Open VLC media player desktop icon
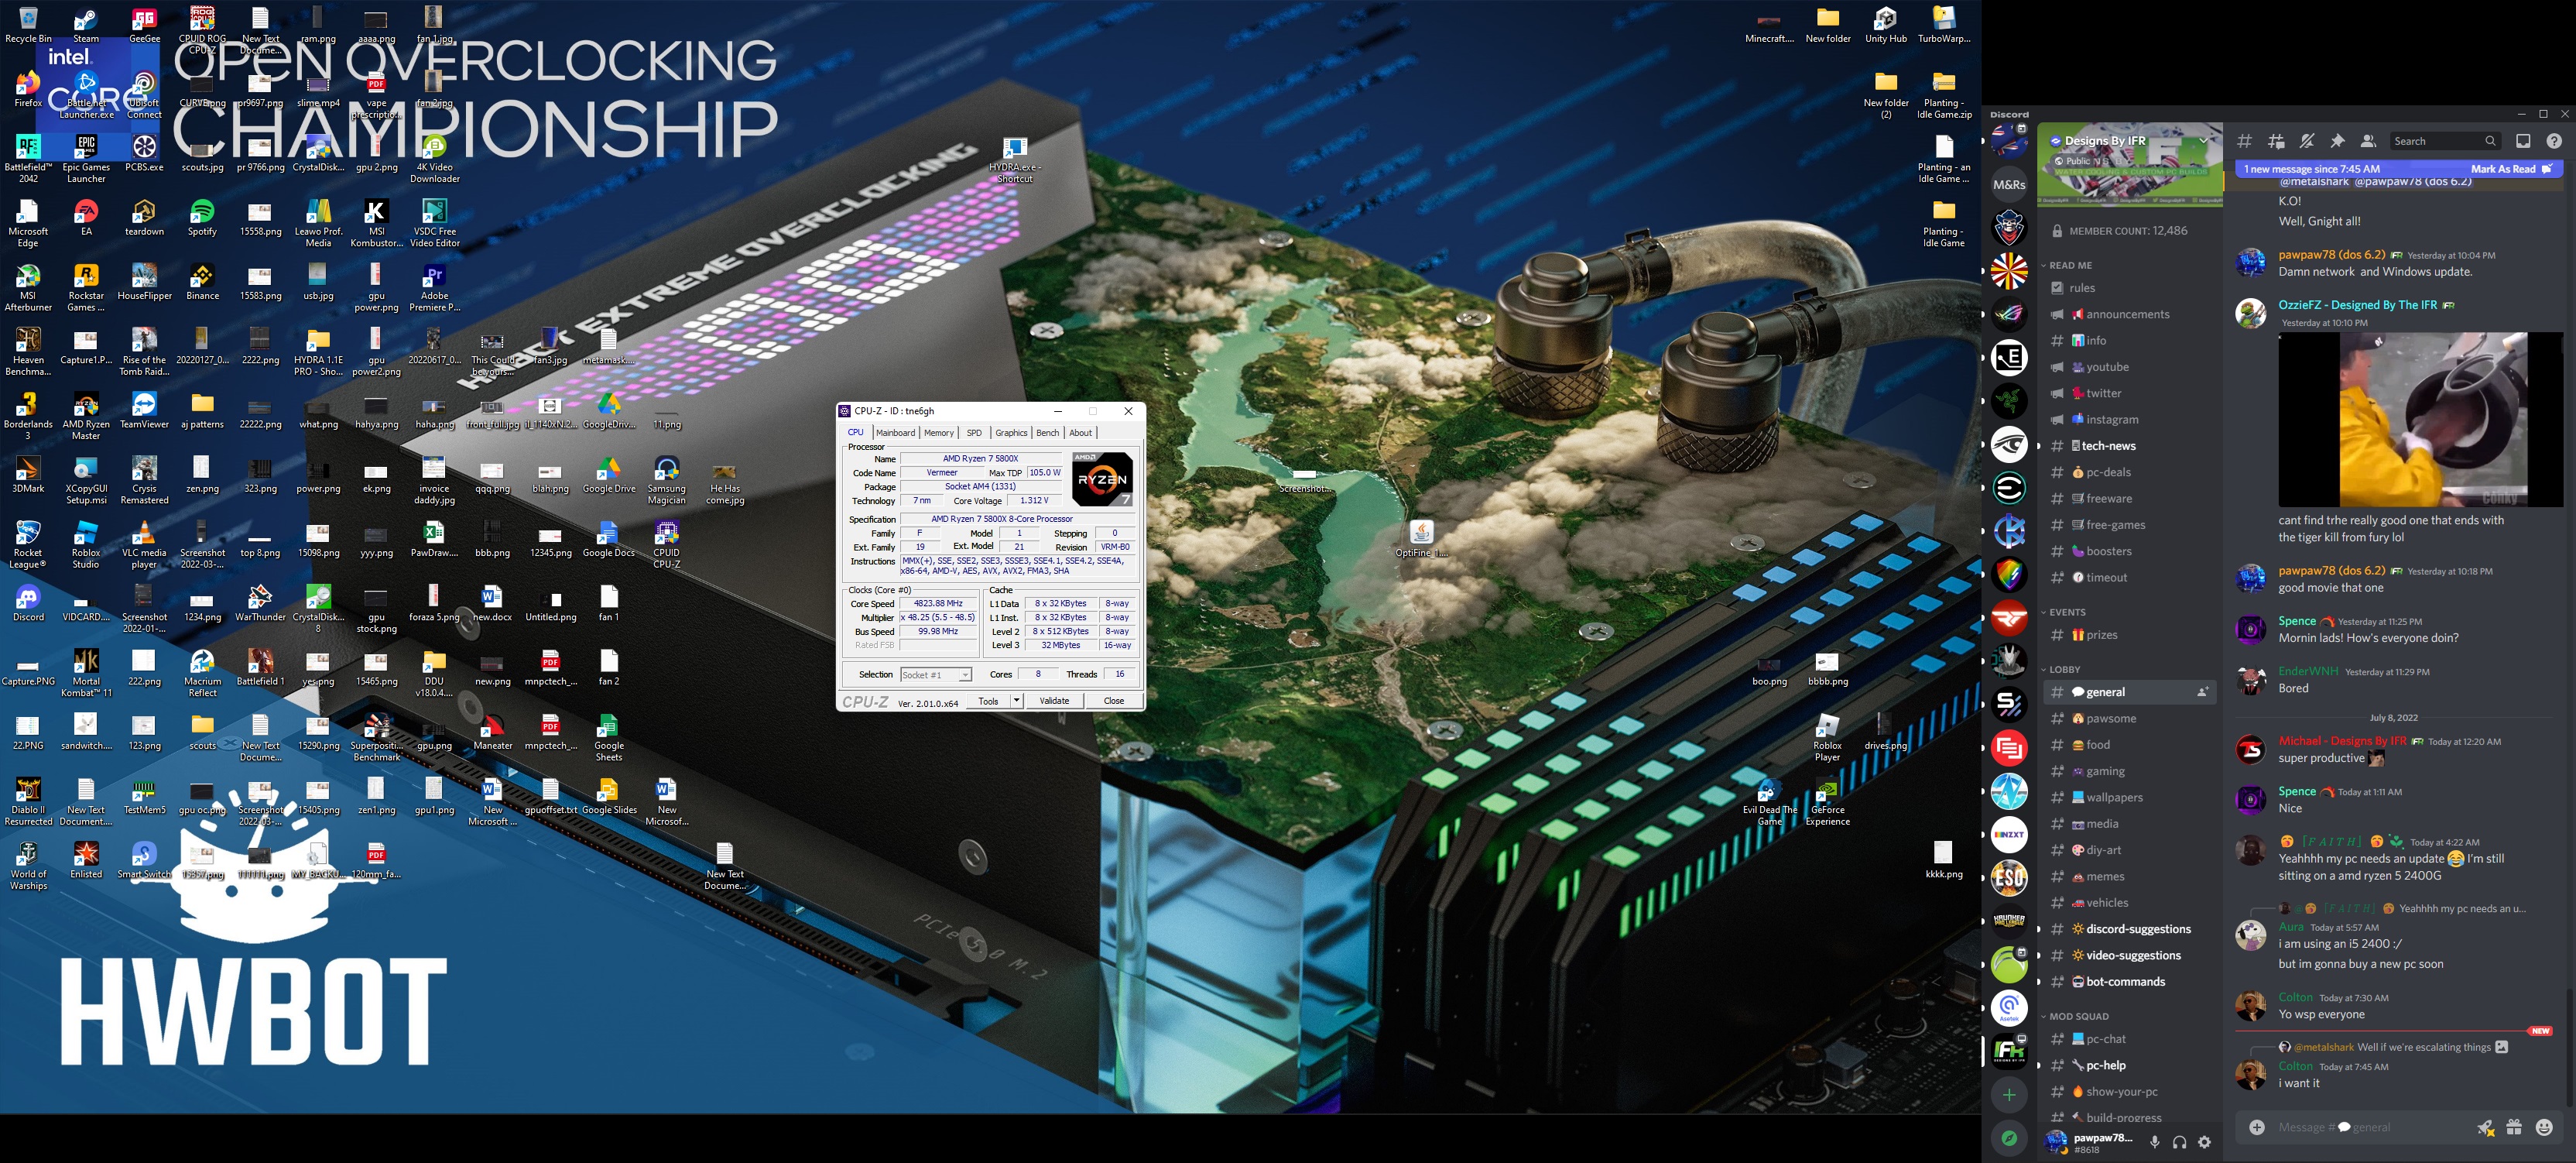Image resolution: width=2576 pixels, height=1163 pixels. point(144,544)
